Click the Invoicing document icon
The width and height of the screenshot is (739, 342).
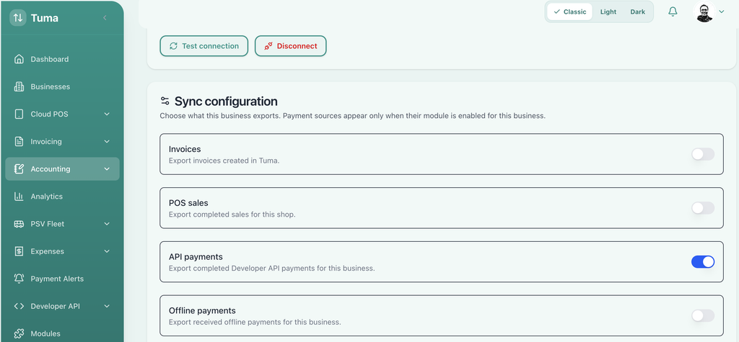pos(19,142)
